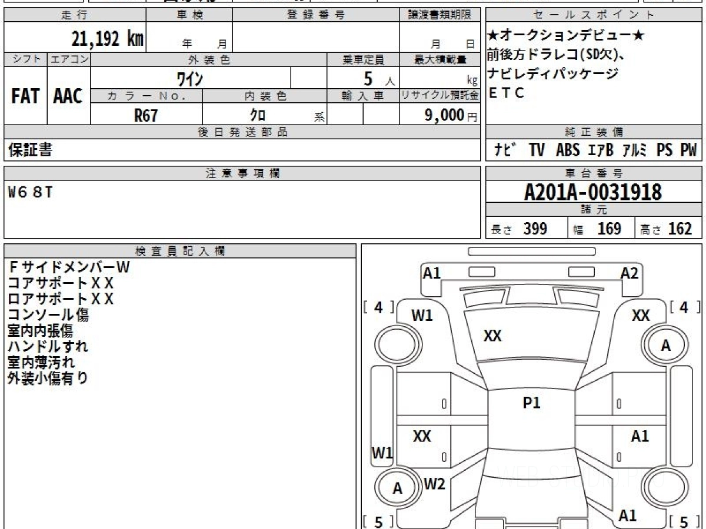Screen dimensions: 706x529
Task: Click the exterior color value ワイン
Action: tap(190, 78)
